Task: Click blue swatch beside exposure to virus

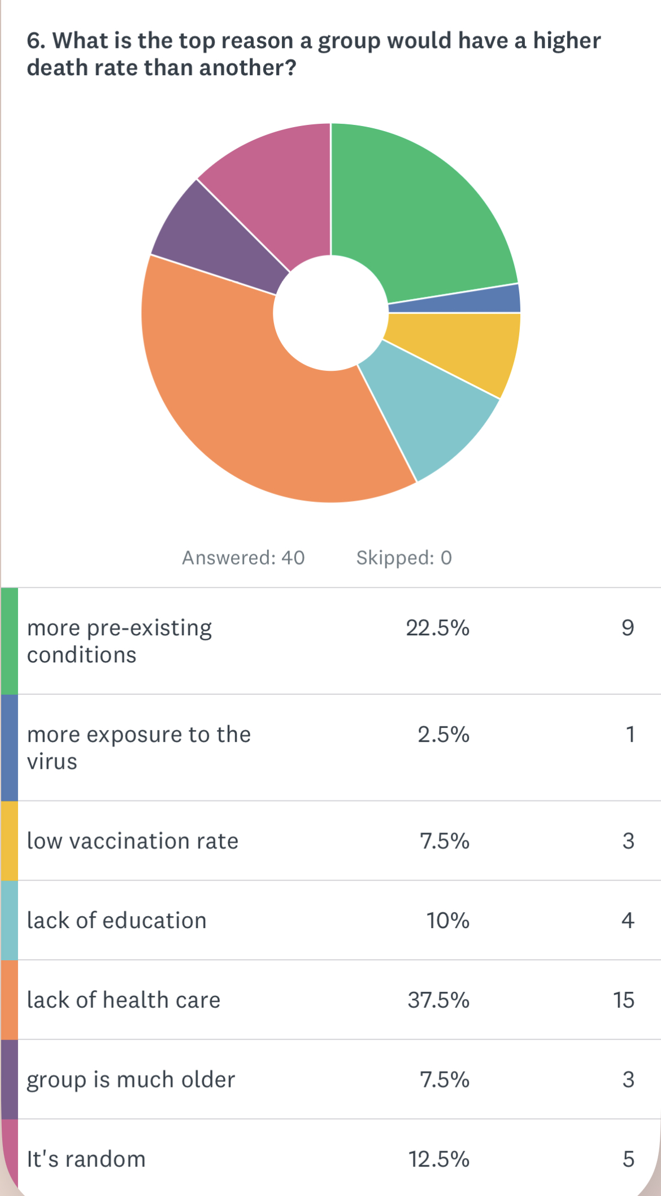Action: [9, 747]
